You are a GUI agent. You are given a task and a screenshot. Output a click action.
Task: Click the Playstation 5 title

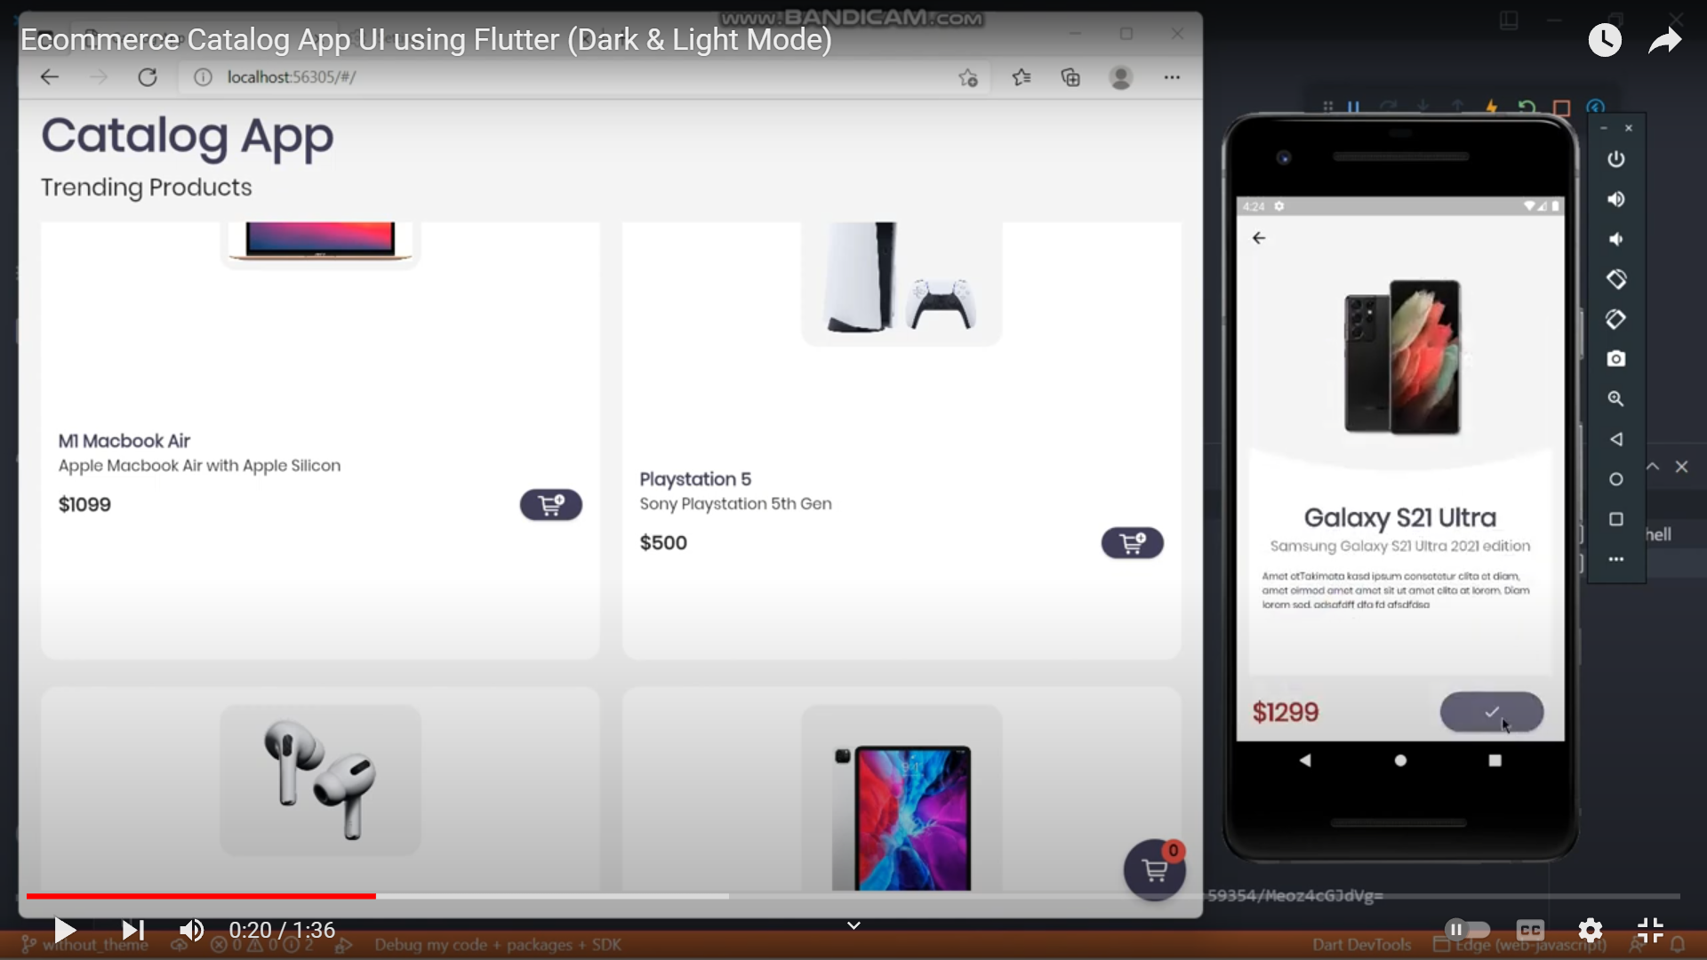[695, 479]
